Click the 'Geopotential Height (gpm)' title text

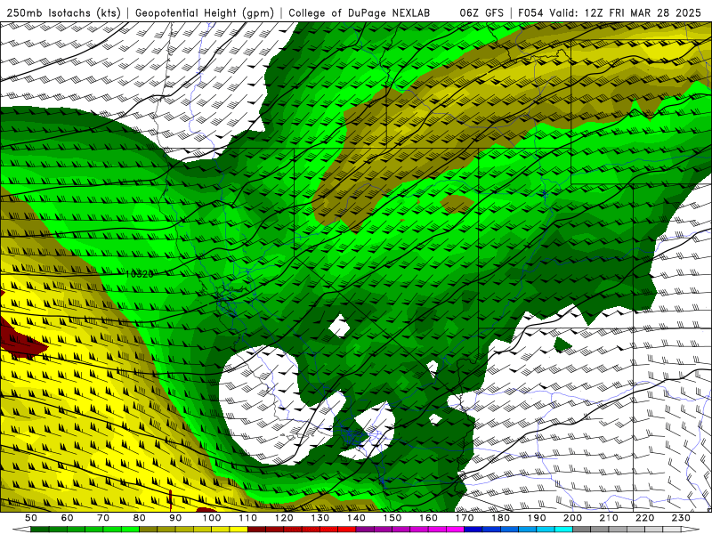[x=205, y=13]
